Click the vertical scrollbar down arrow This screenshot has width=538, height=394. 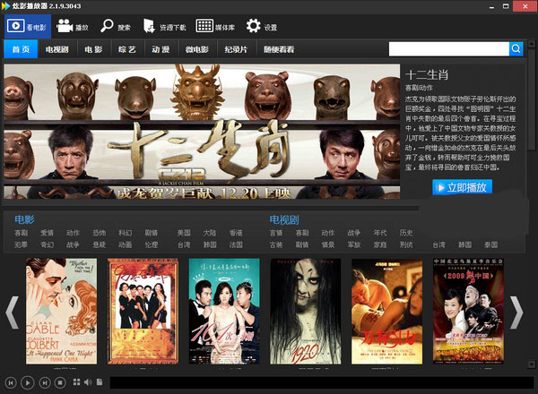532,364
